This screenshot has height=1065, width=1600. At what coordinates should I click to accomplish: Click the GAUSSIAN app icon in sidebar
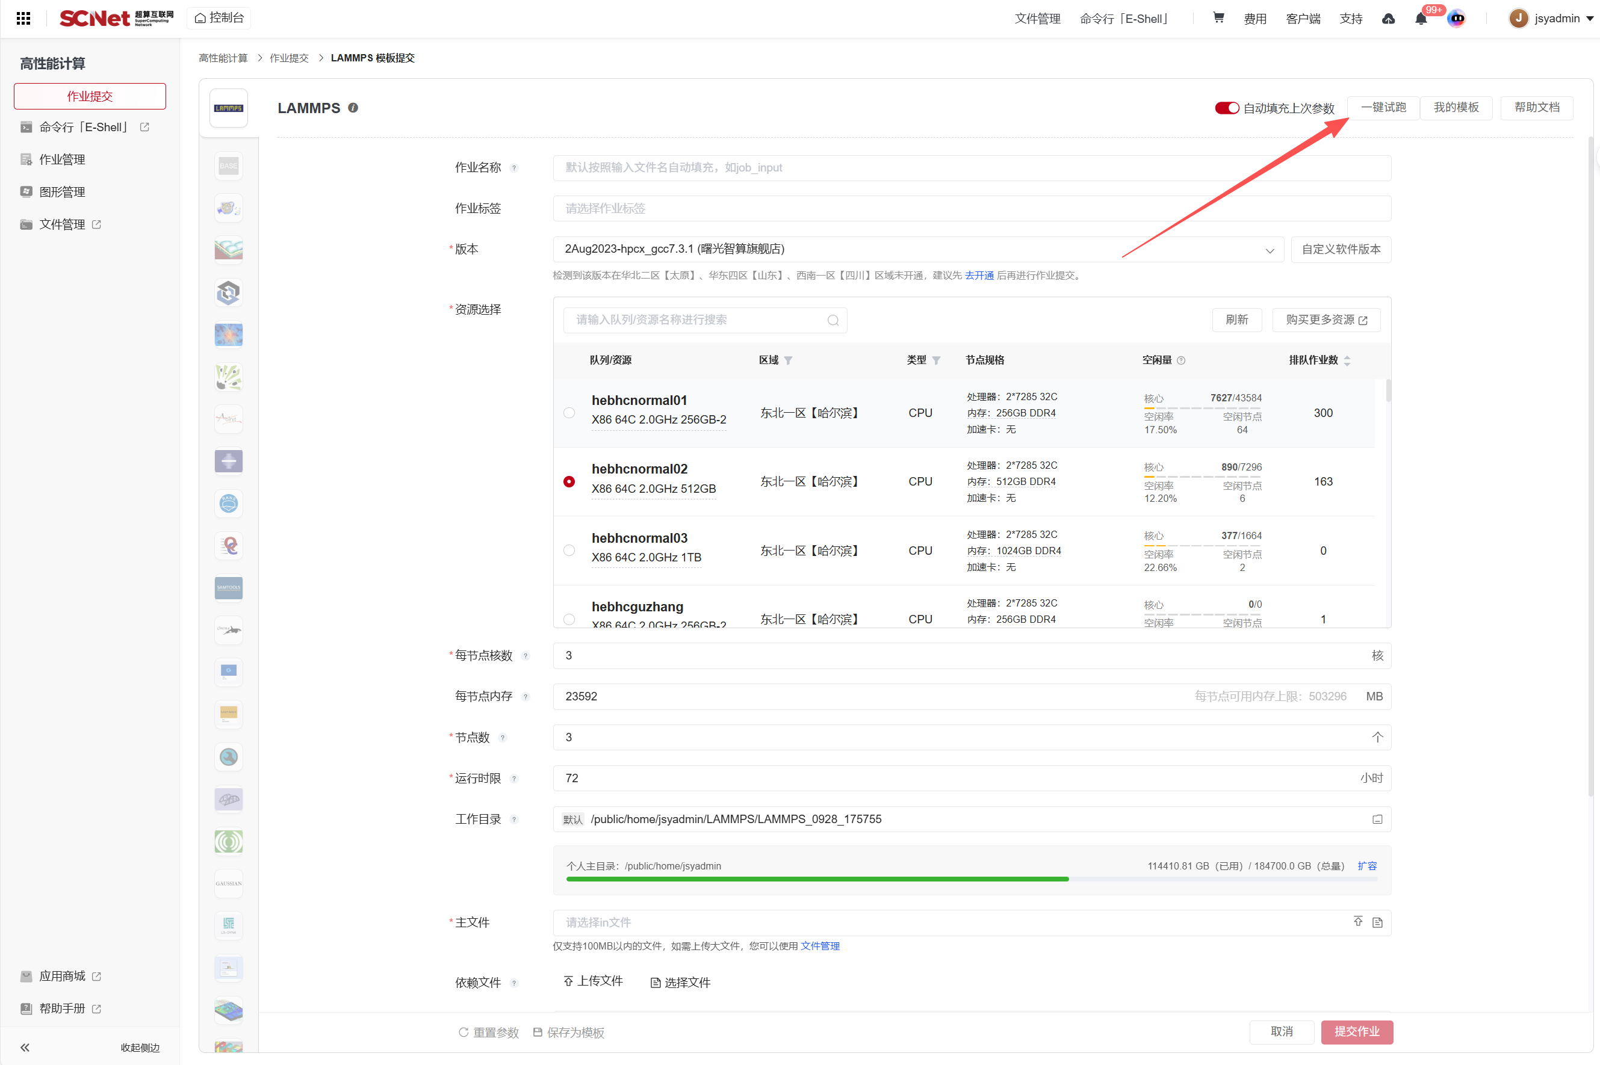tap(228, 884)
